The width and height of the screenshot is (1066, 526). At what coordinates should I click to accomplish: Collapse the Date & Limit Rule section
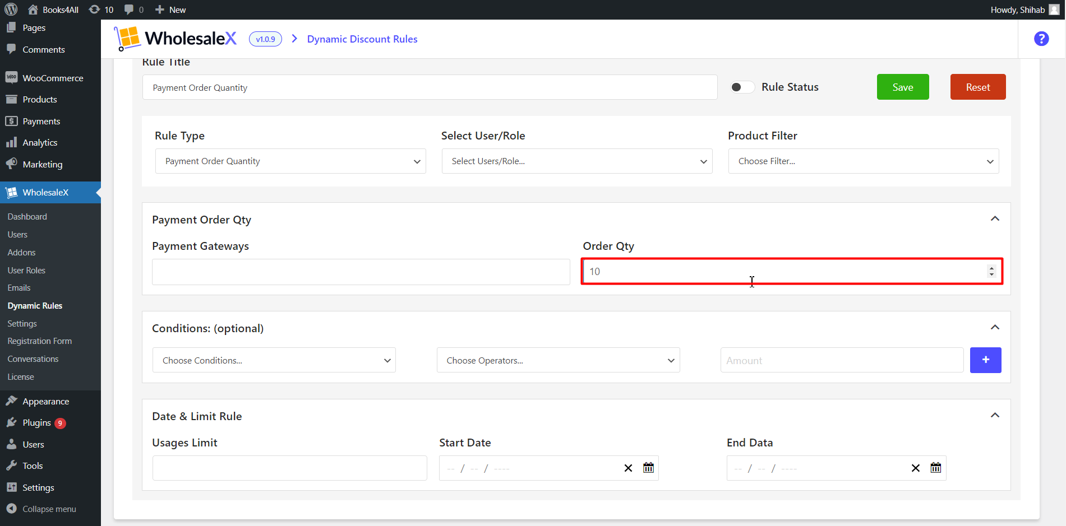coord(995,416)
